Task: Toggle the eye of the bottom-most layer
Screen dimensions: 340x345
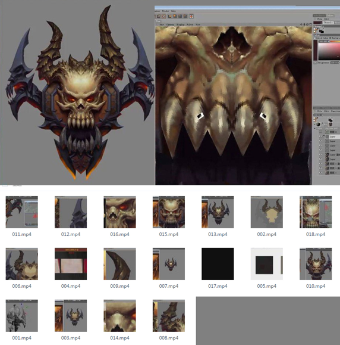Action: click(x=320, y=173)
